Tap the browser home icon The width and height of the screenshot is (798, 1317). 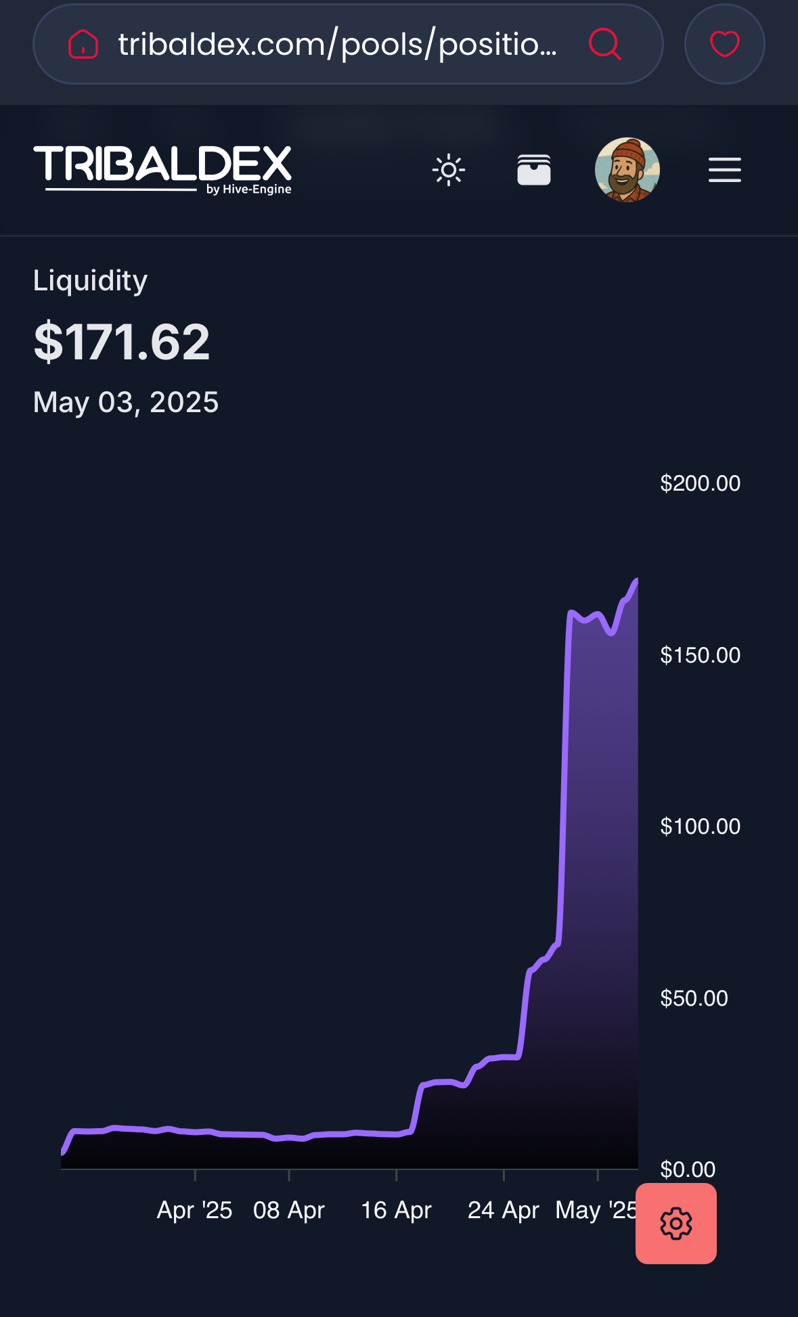[83, 45]
